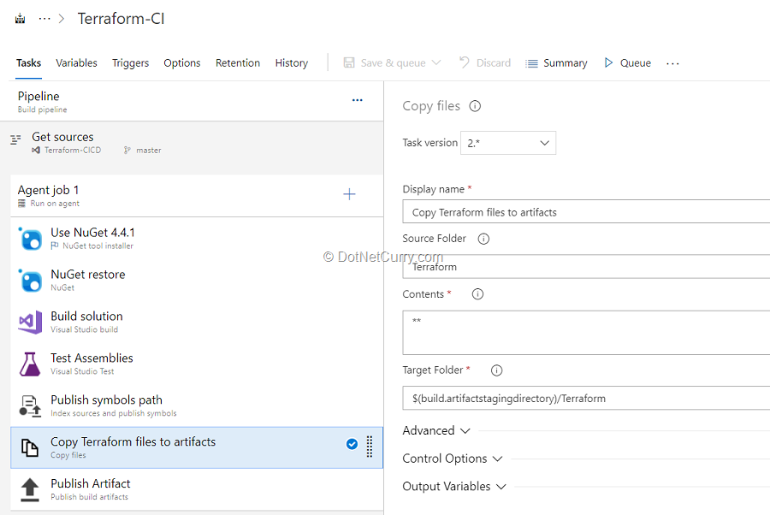Open the breadcrumb ellipsis before Terraform-CI
The image size is (770, 515).
[x=44, y=19]
